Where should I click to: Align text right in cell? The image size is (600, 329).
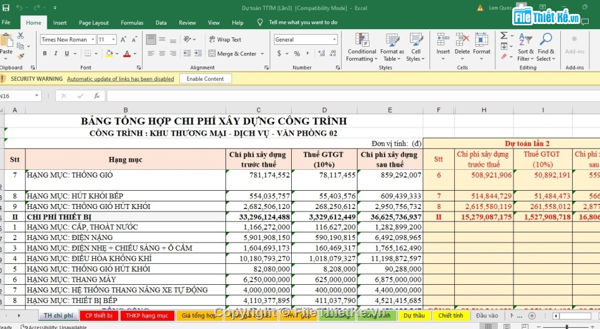pos(173,54)
